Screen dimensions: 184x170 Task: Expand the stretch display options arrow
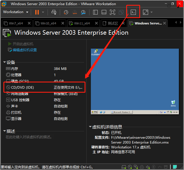[152, 12]
